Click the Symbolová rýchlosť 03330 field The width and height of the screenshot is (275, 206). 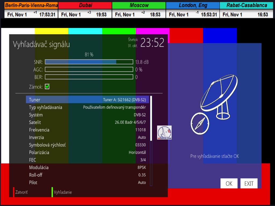140,145
